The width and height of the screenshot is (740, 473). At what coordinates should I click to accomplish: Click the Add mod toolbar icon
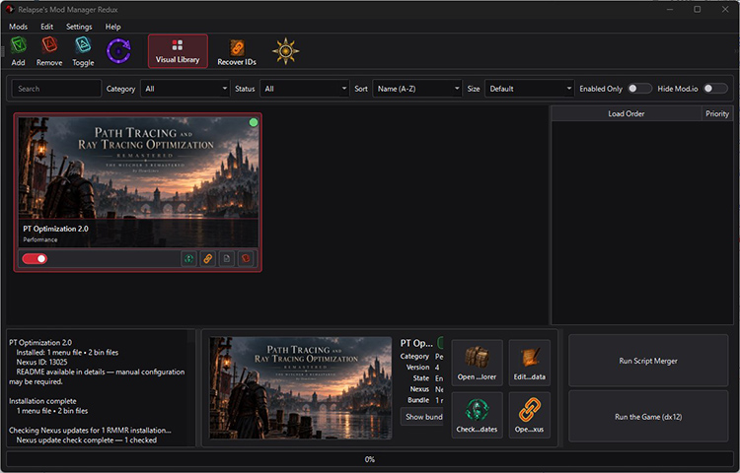pyautogui.click(x=19, y=51)
